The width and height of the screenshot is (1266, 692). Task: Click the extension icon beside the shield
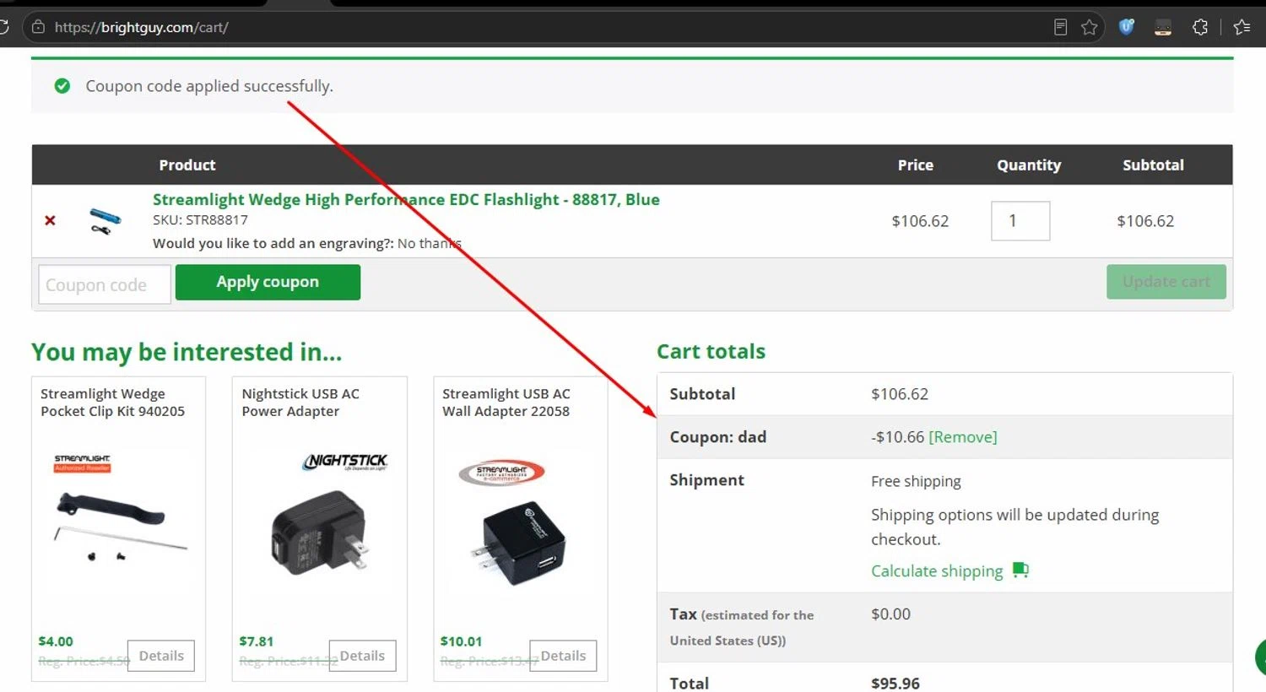click(1163, 27)
